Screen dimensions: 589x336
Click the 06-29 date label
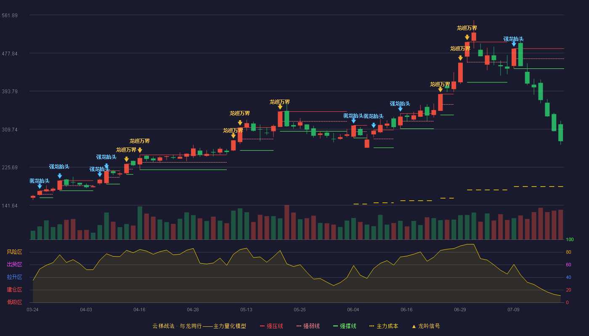point(460,310)
